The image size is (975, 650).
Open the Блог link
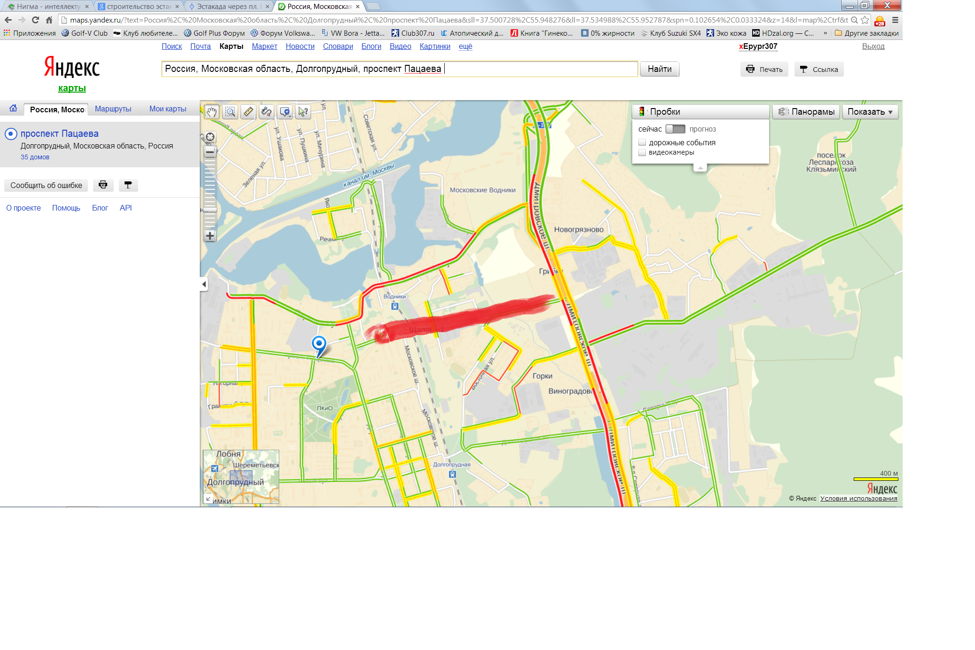pos(100,208)
